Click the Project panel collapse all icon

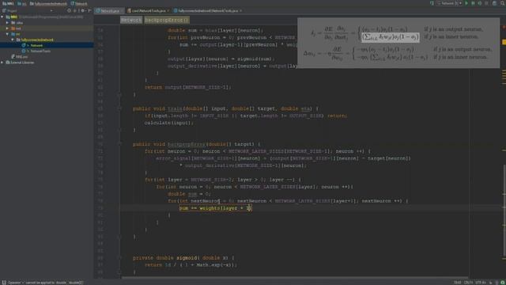coord(75,10)
